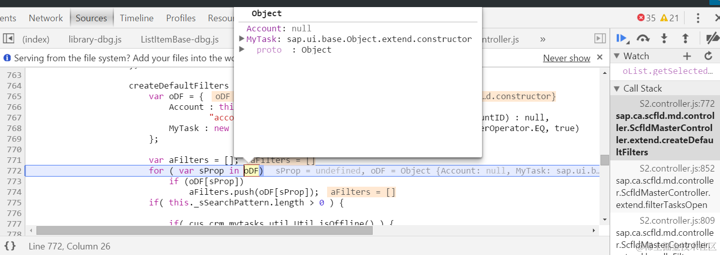Click the vertical scrollbar thumb of code editor
720x255 pixels.
point(605,160)
